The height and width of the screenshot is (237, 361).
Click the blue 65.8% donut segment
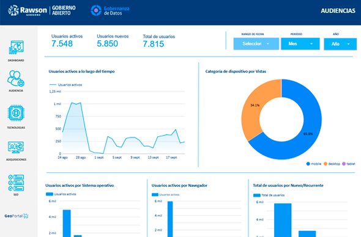[x=308, y=134]
